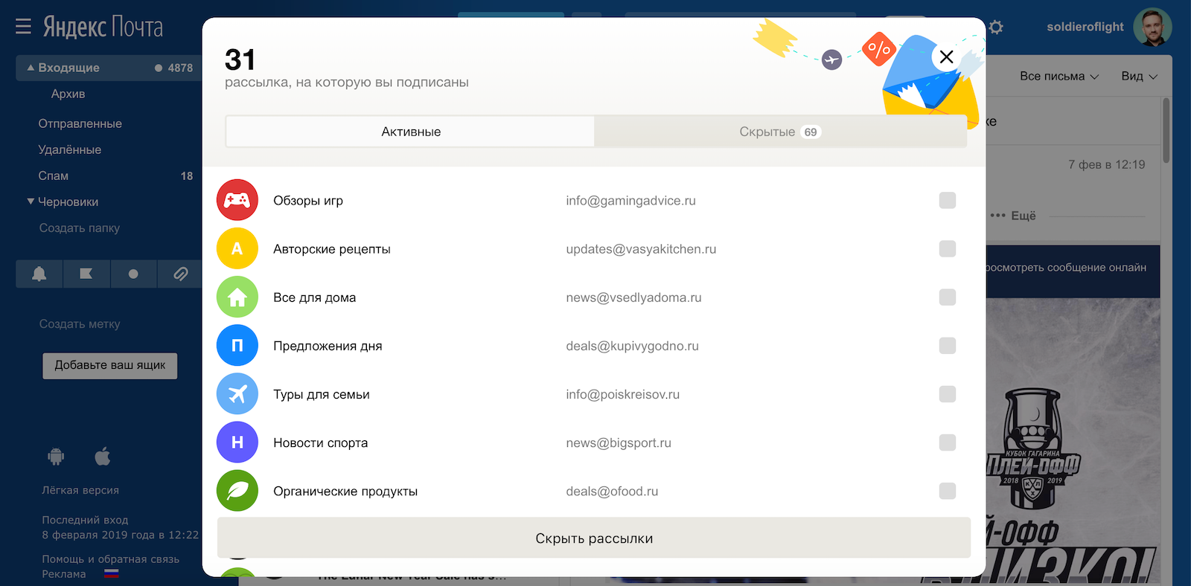Switch to the Скрытые tab
Viewport: 1191px width, 586px height.
(x=779, y=132)
